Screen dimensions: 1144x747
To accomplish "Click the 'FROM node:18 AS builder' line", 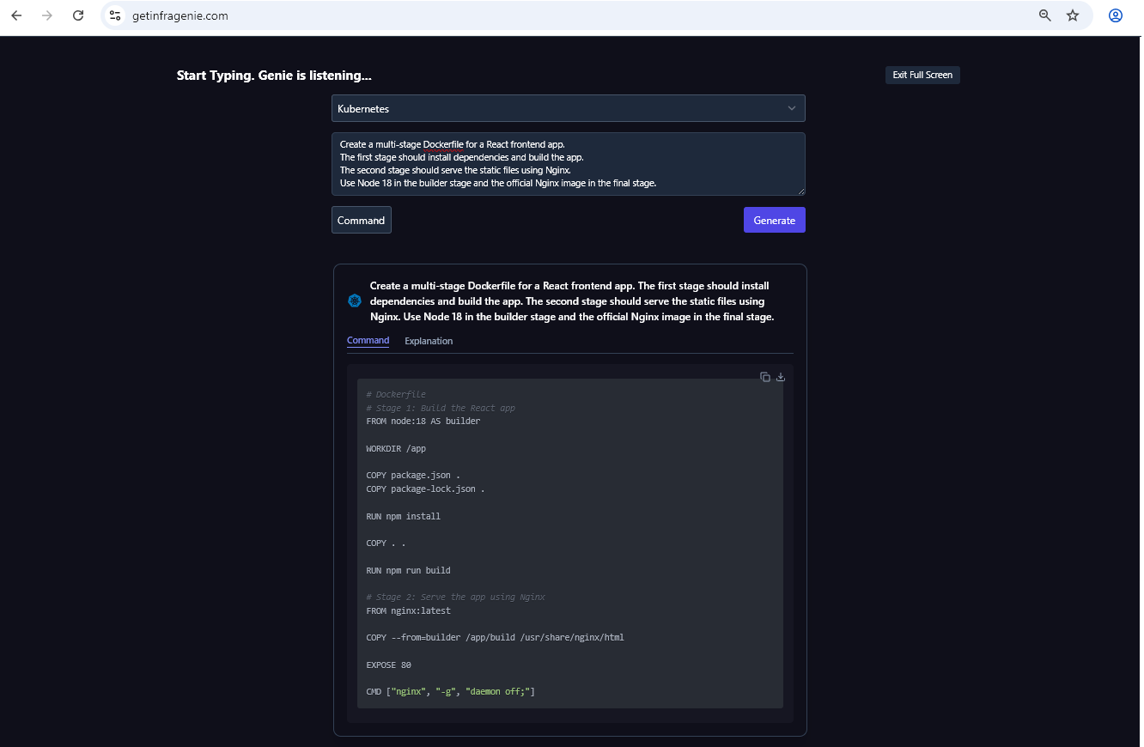I will click(x=423, y=422).
